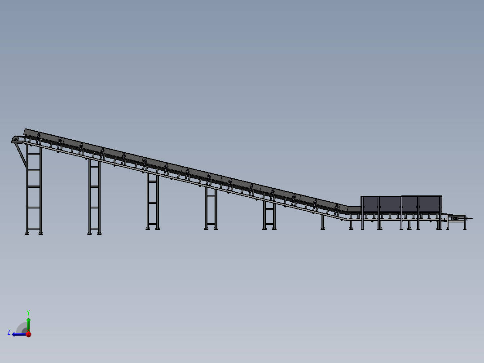Select the second enclosure panel from the left
This screenshot has height=363, width=484.
pos(390,204)
